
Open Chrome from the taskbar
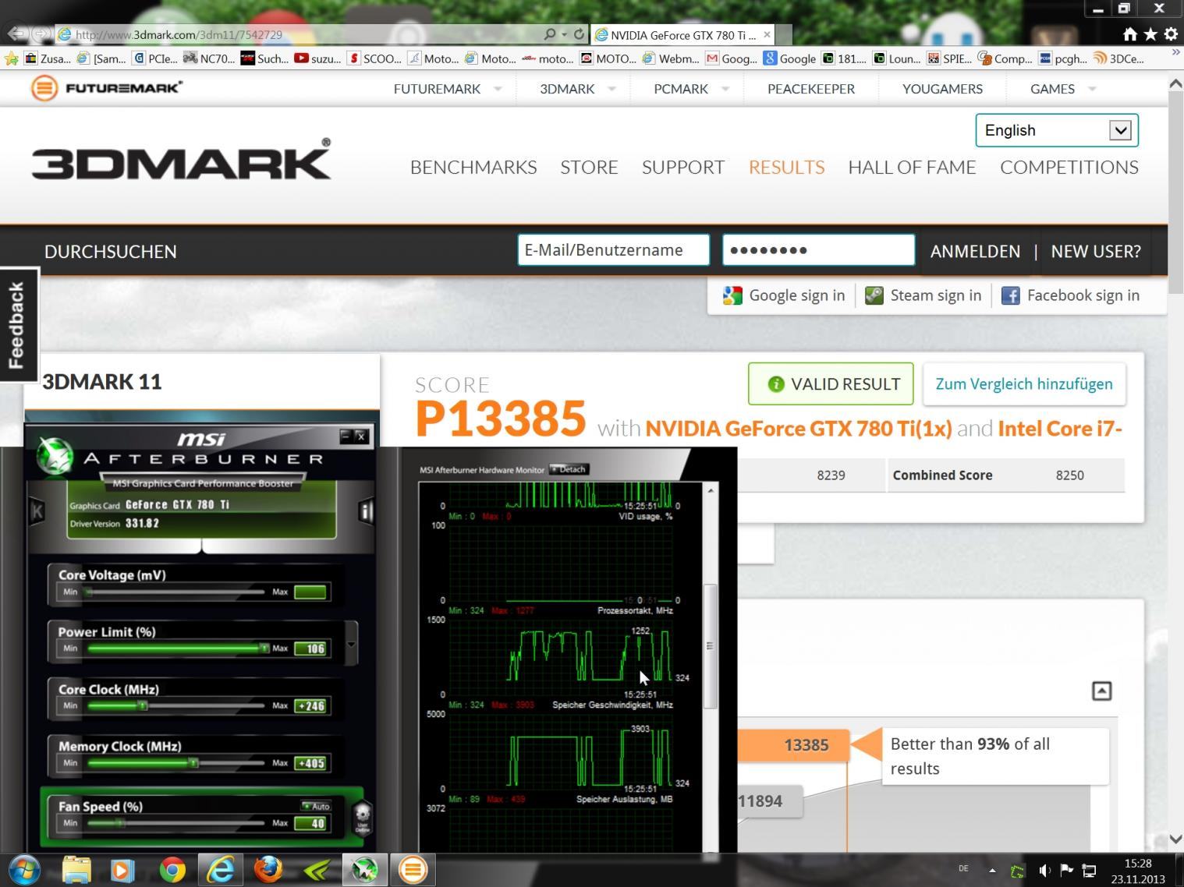point(172,869)
